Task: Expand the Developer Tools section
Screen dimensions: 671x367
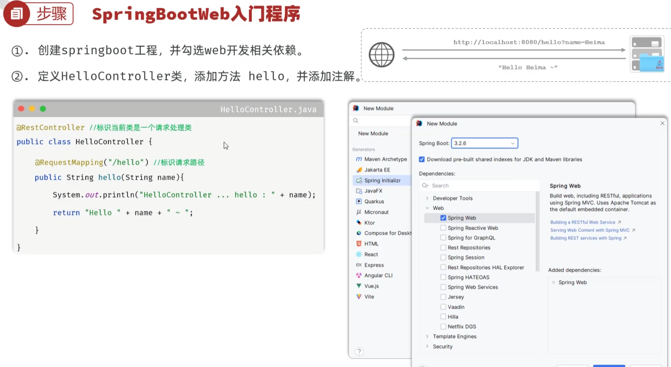Action: (428, 198)
